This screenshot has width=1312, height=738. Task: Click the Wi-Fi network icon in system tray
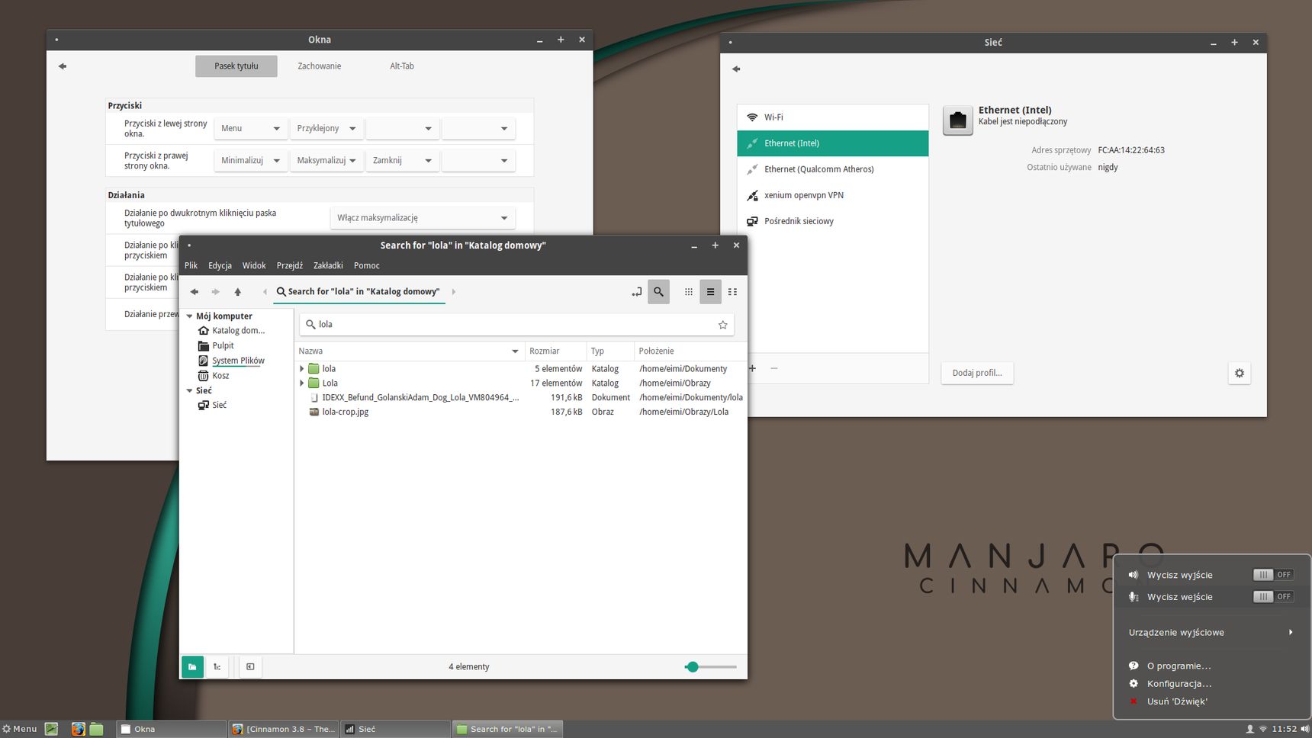click(1262, 729)
